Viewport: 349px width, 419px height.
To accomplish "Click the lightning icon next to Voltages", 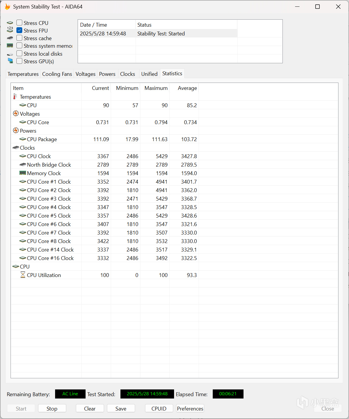I will coord(16,114).
